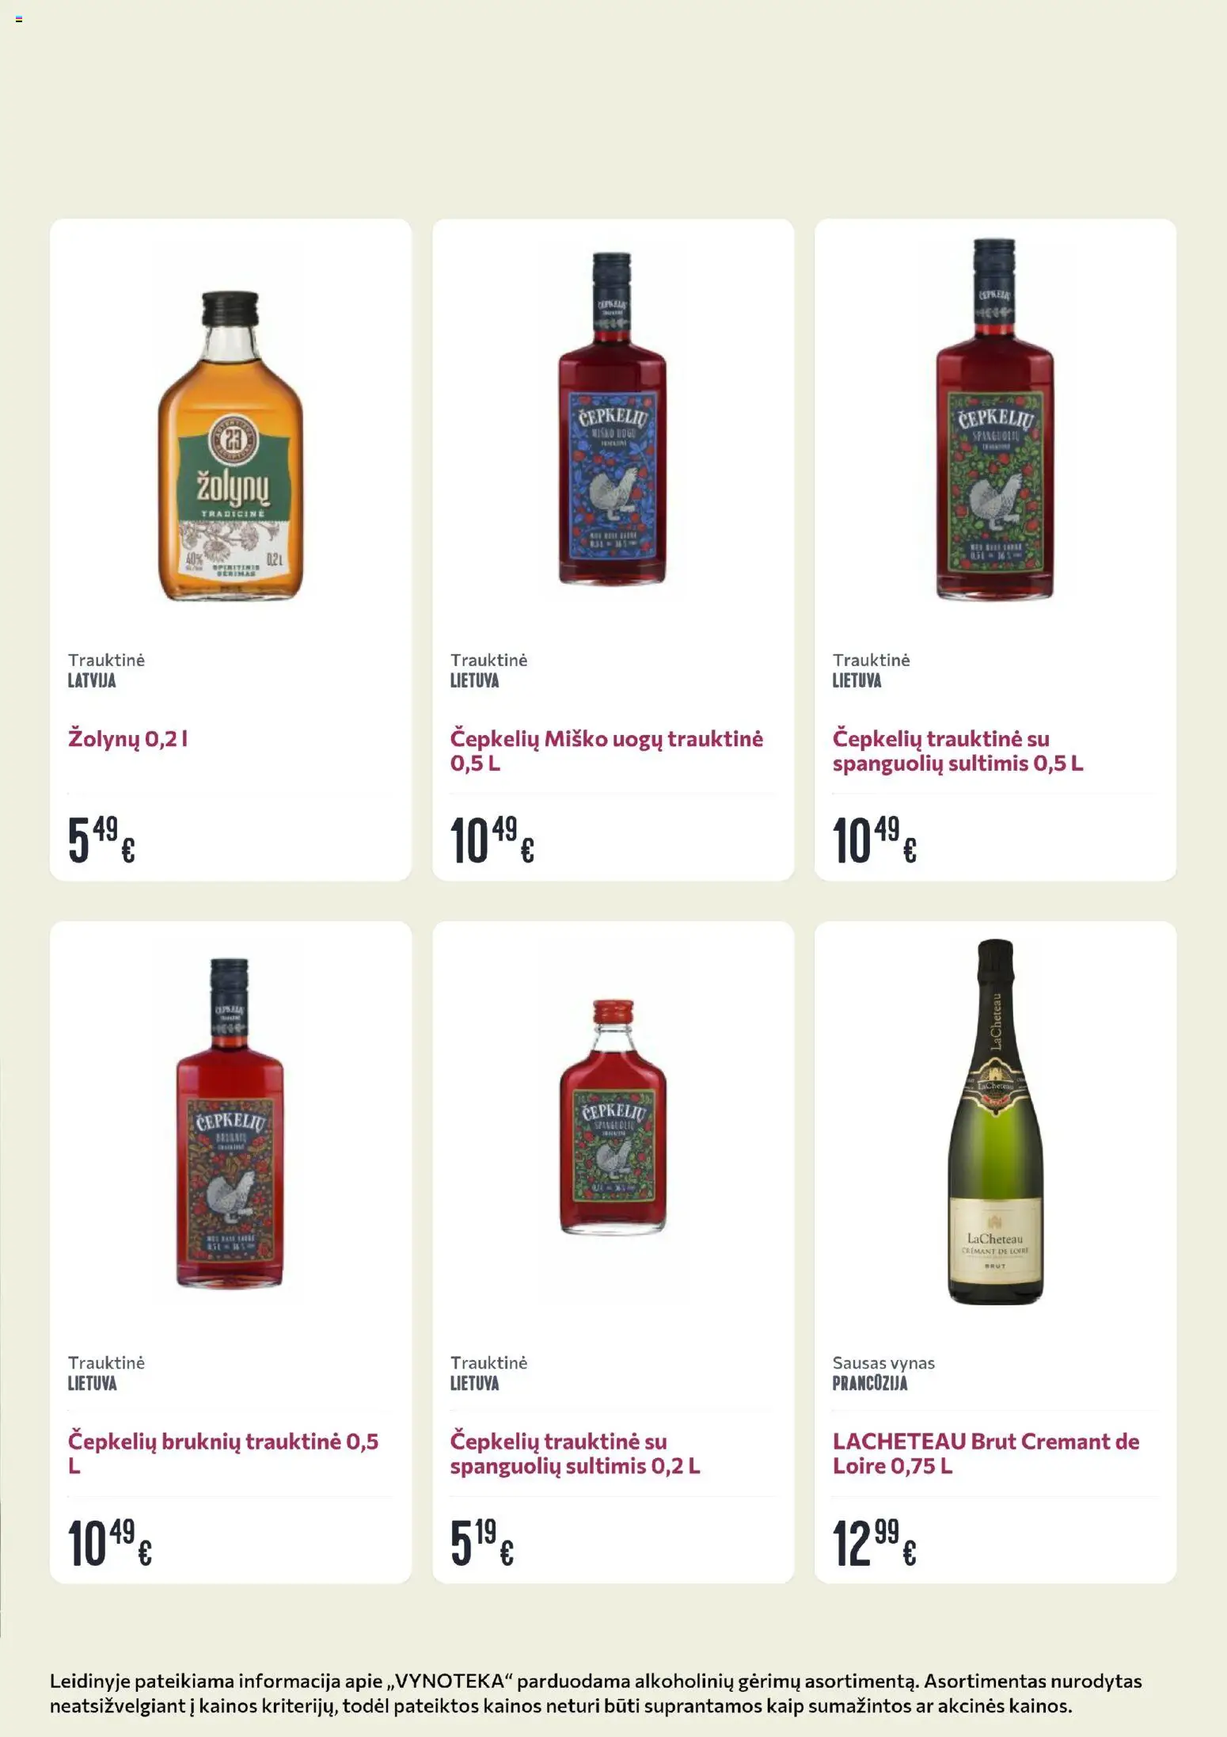Screen dimensions: 1227x1737
Task: Select the LATVIJA country label
Action: pyautogui.click(x=92, y=680)
